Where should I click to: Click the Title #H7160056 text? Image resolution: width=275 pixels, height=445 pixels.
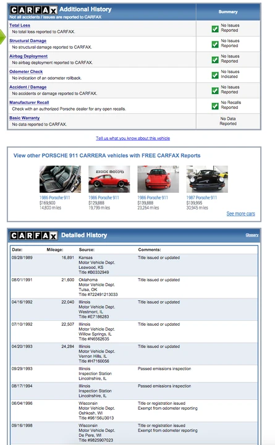coord(94,361)
